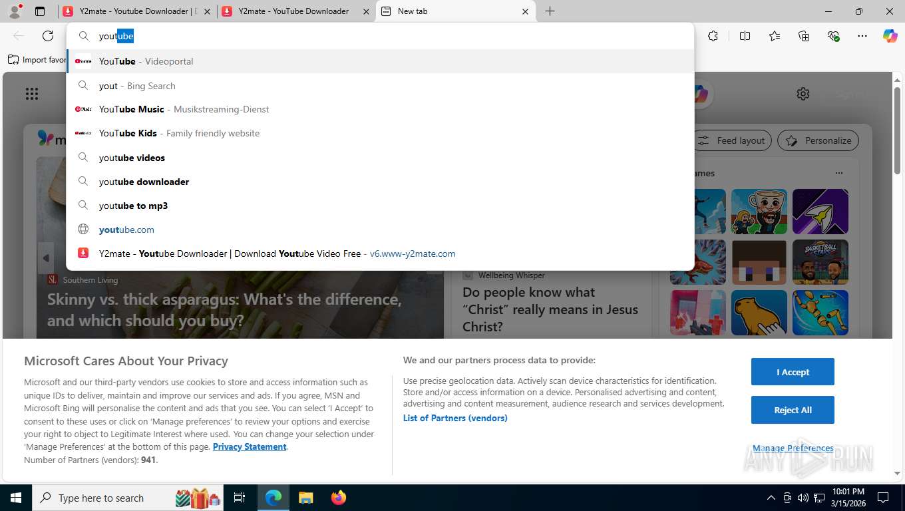905x511 pixels.
Task: Reload the page with the refresh icon
Action: coord(48,36)
